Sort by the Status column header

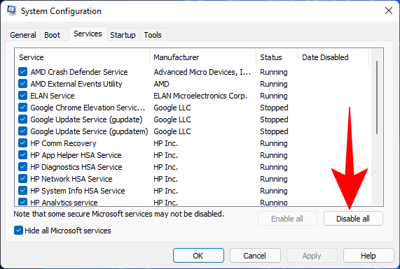point(277,57)
